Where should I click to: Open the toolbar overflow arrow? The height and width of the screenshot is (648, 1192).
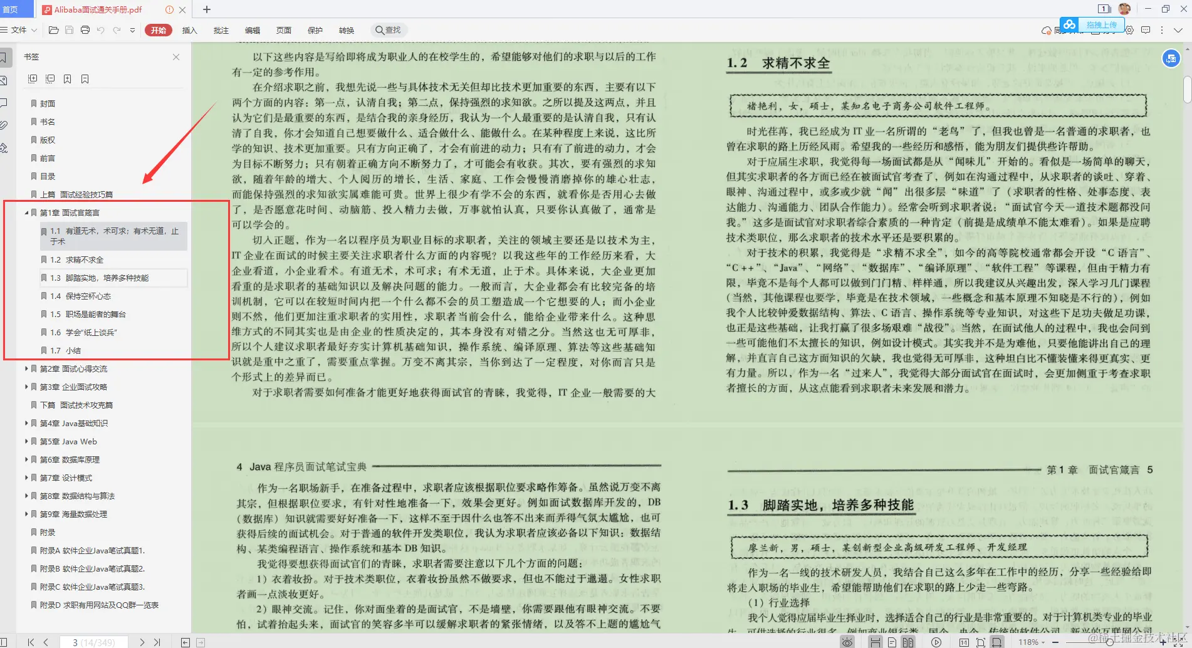click(132, 29)
